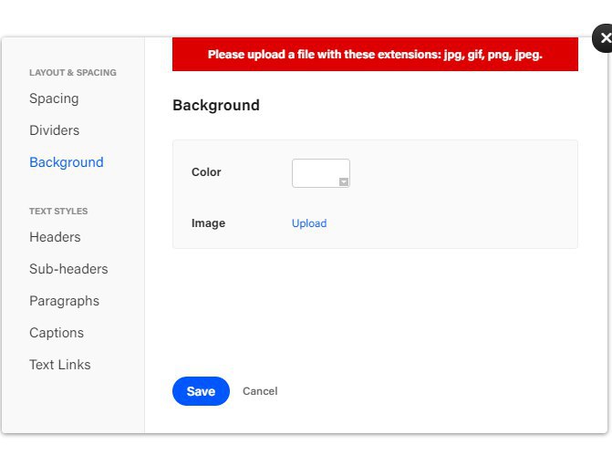Viewport: 612px width, 455px height.
Task: Click the 'LAYOUT & SPACING' heading
Action: point(73,73)
